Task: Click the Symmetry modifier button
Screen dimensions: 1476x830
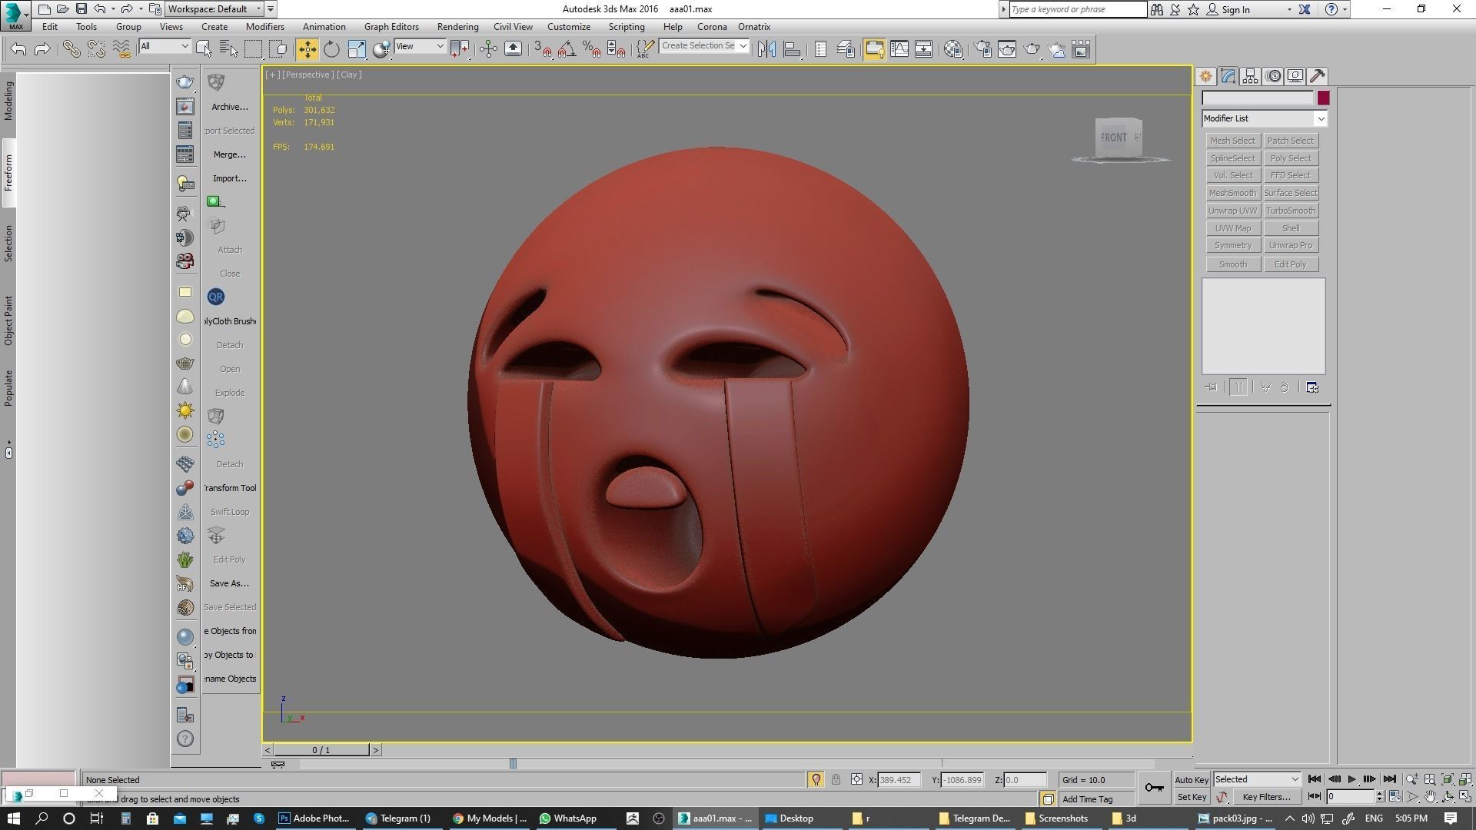Action: [1232, 245]
